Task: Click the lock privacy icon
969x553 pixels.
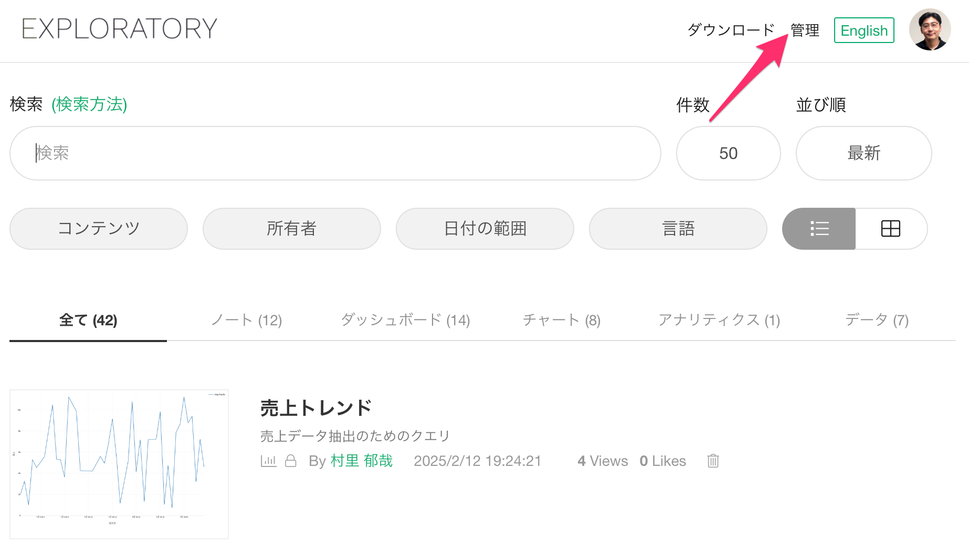Action: [x=291, y=461]
